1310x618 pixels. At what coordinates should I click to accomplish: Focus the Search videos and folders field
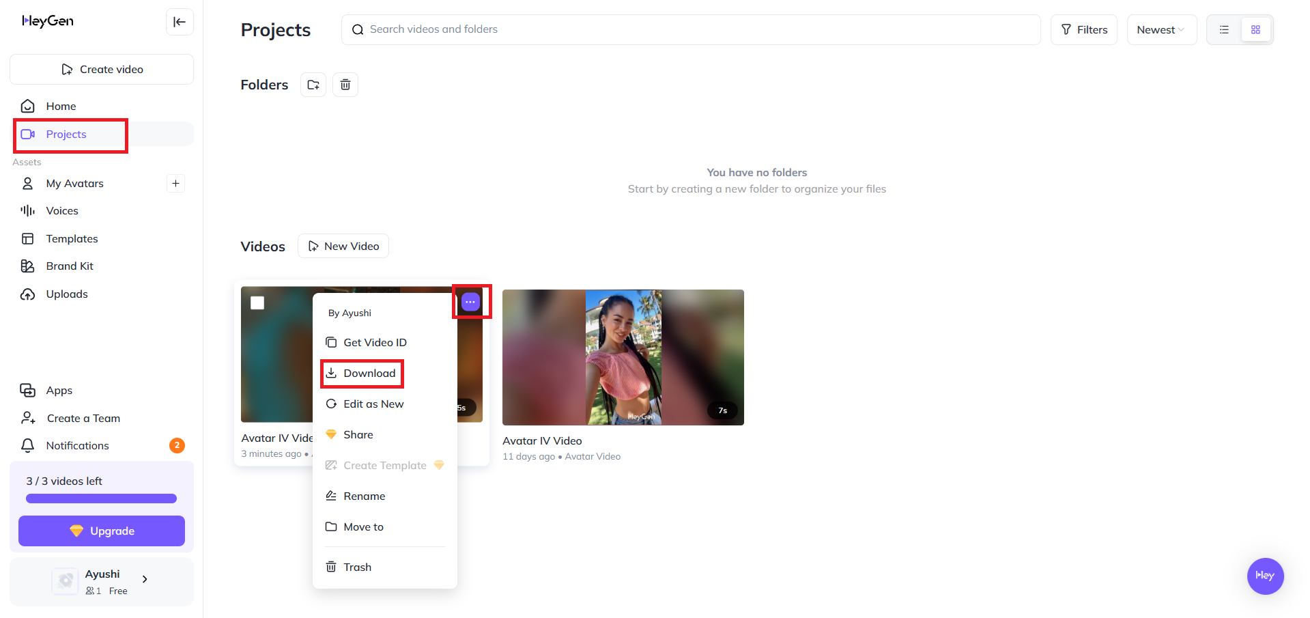[691, 30]
